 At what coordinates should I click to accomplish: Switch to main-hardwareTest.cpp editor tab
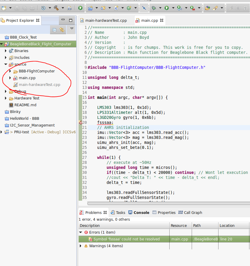(106, 21)
